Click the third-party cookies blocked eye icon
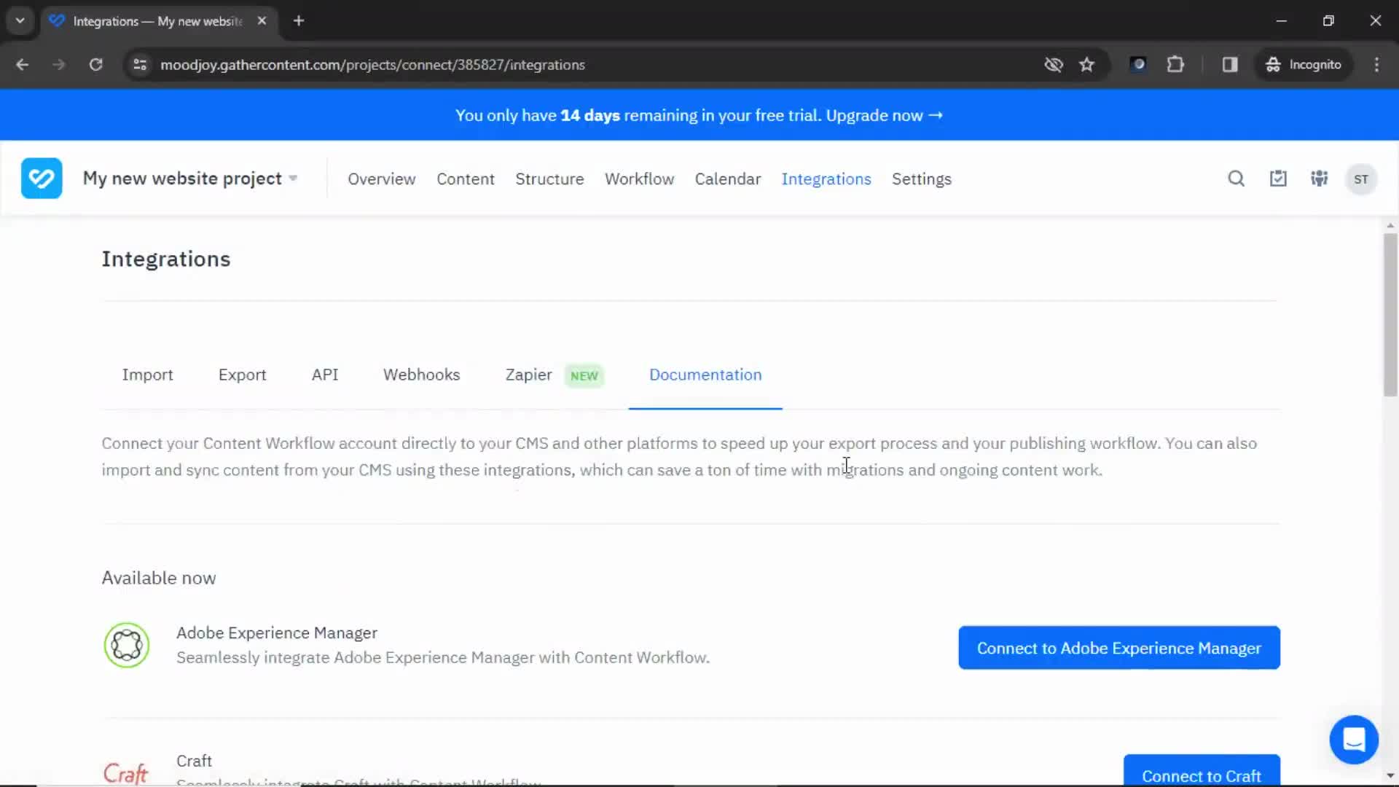 tap(1053, 65)
